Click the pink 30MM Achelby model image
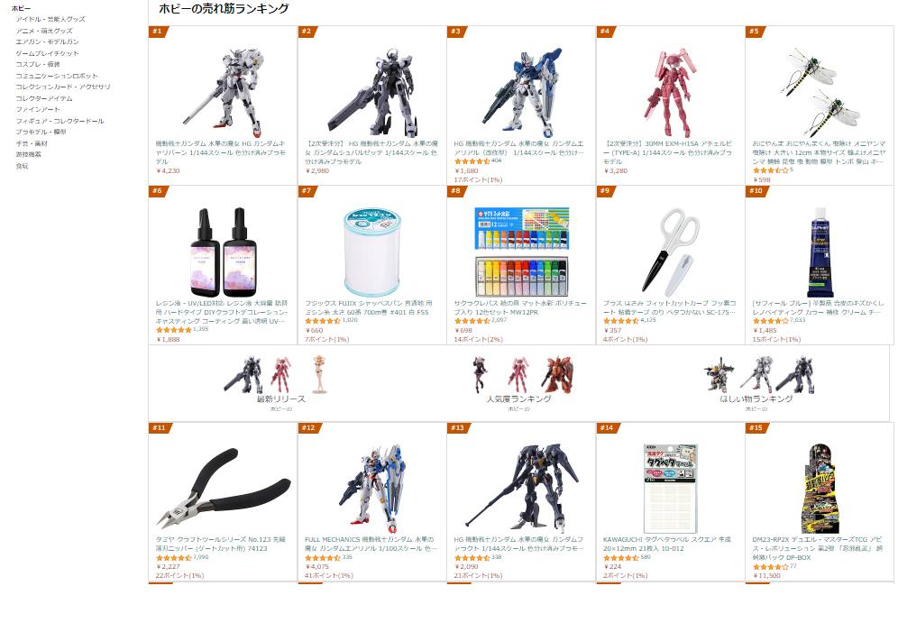 tap(671, 92)
